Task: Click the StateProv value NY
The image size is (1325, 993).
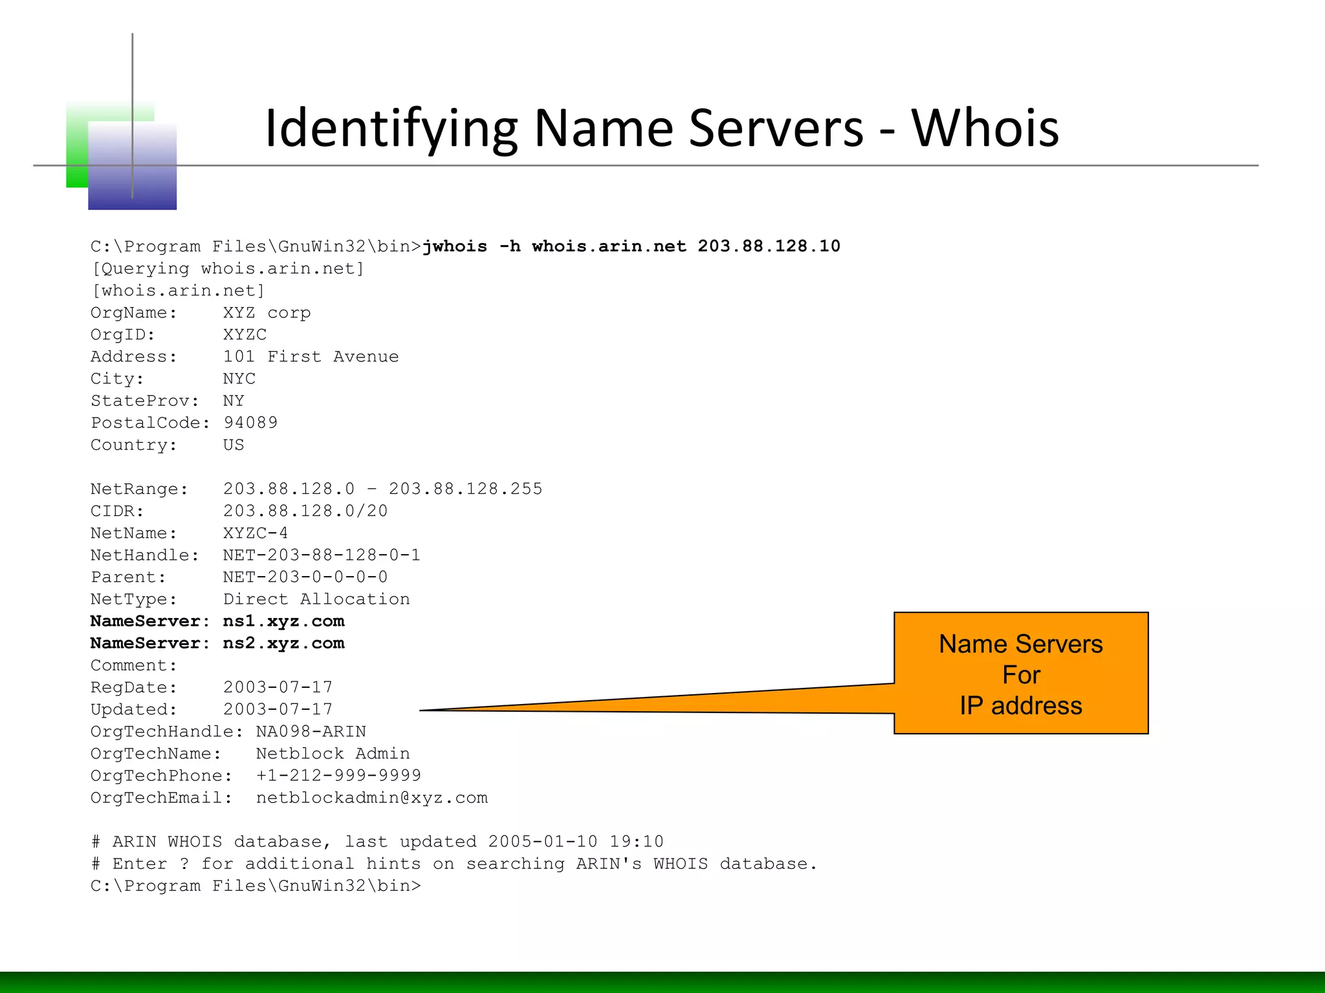Action: (x=234, y=401)
